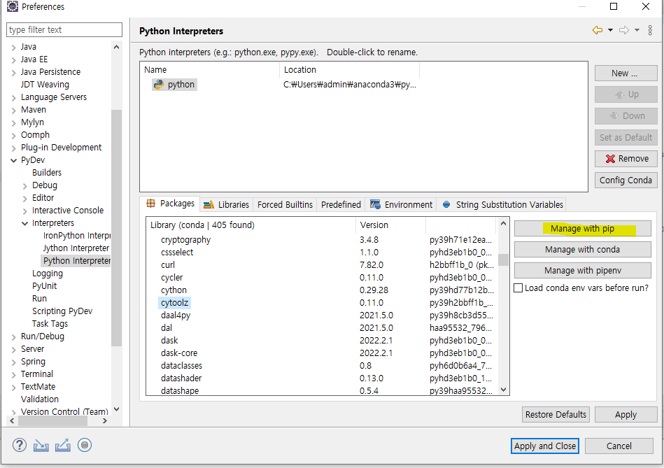
Task: Expand the Maven tree node
Action: tap(13, 111)
